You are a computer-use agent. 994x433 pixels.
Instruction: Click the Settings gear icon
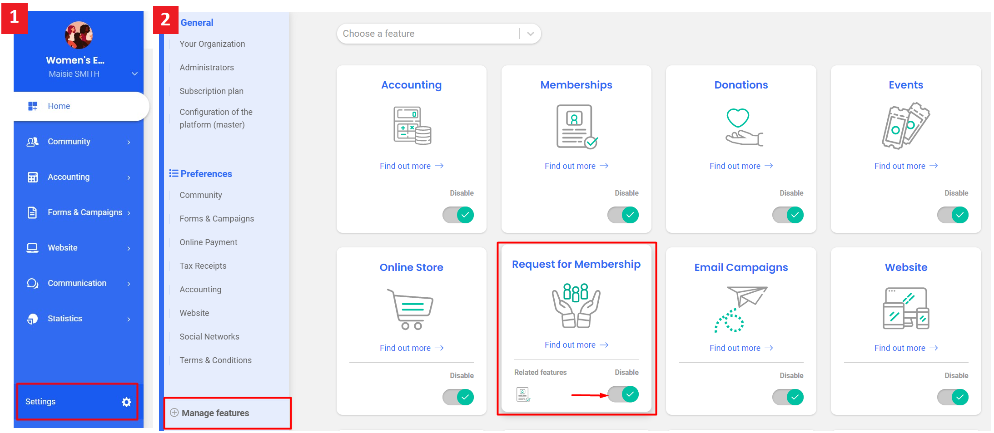tap(126, 402)
